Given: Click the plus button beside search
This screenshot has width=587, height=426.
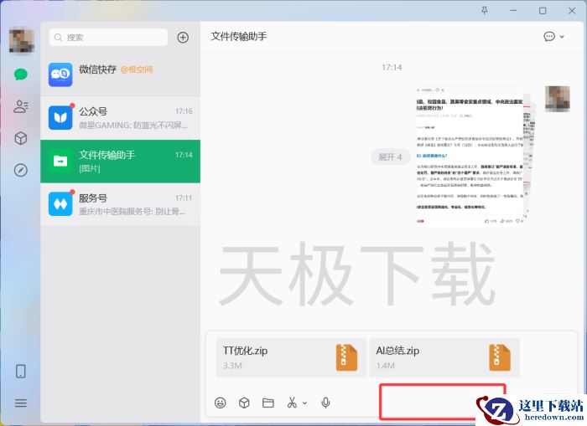Looking at the screenshot, I should 183,38.
